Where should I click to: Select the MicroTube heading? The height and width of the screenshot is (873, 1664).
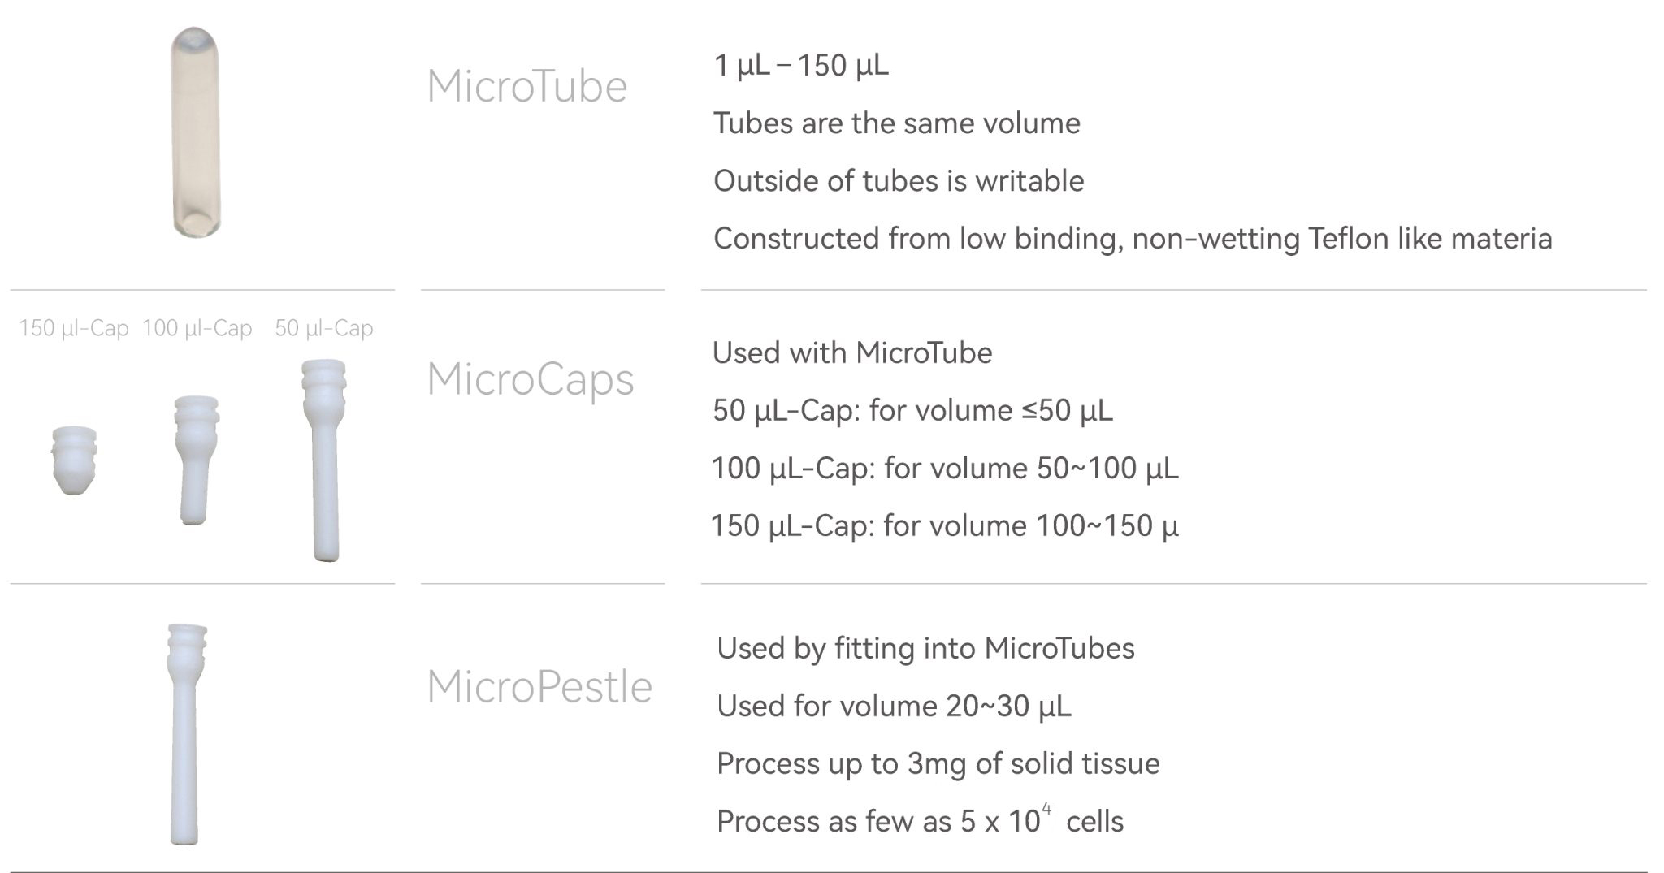point(526,86)
